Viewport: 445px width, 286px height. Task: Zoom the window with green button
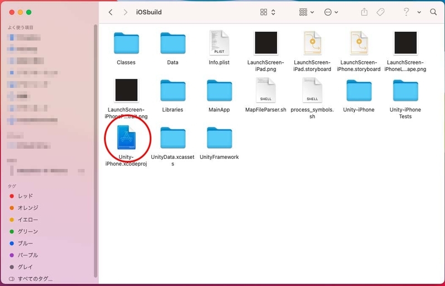[29, 12]
